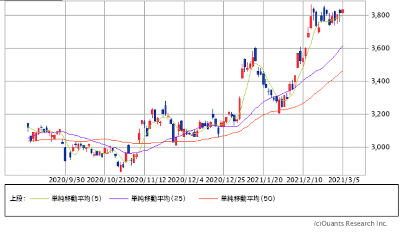Click the green 5-day average legend line
Screen dimensions: 402x233
39,199
